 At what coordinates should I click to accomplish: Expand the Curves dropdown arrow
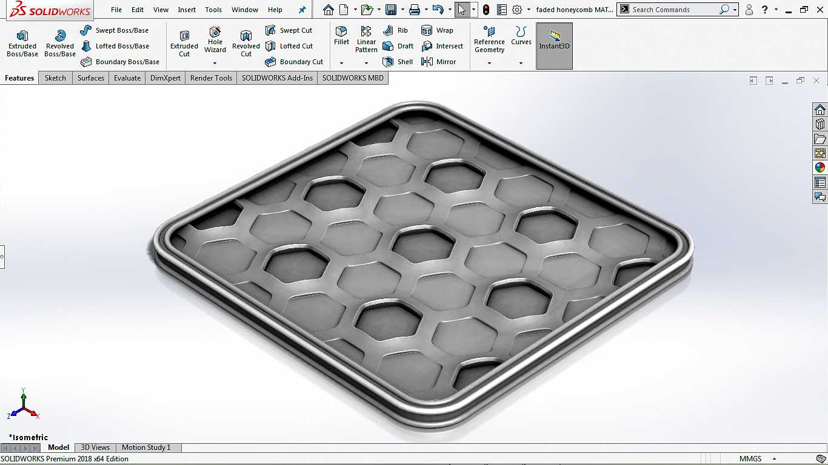521,63
